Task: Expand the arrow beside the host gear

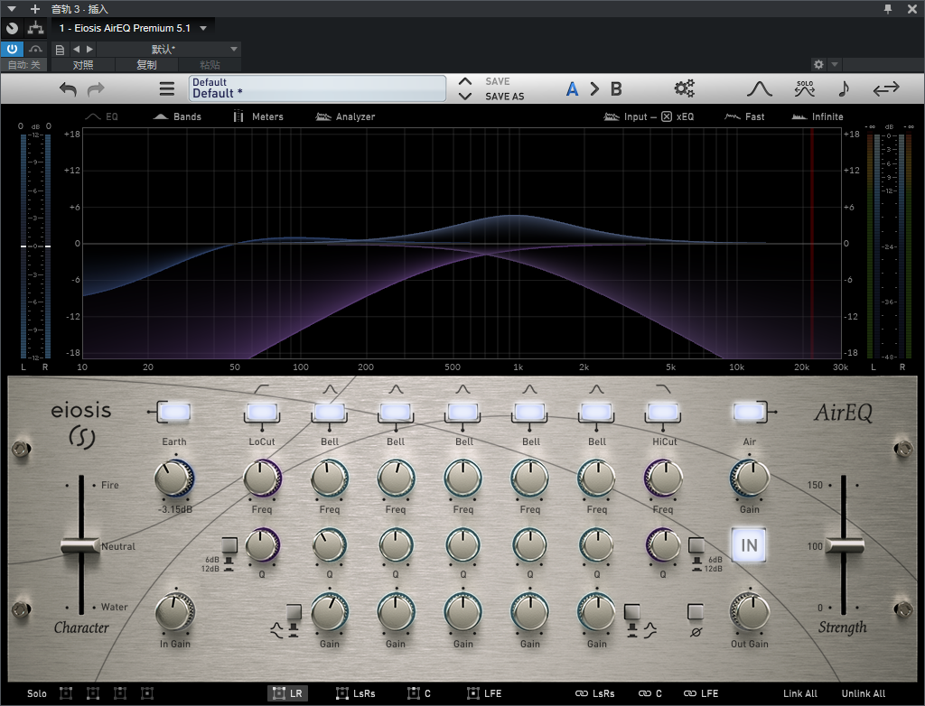Action: tap(834, 64)
